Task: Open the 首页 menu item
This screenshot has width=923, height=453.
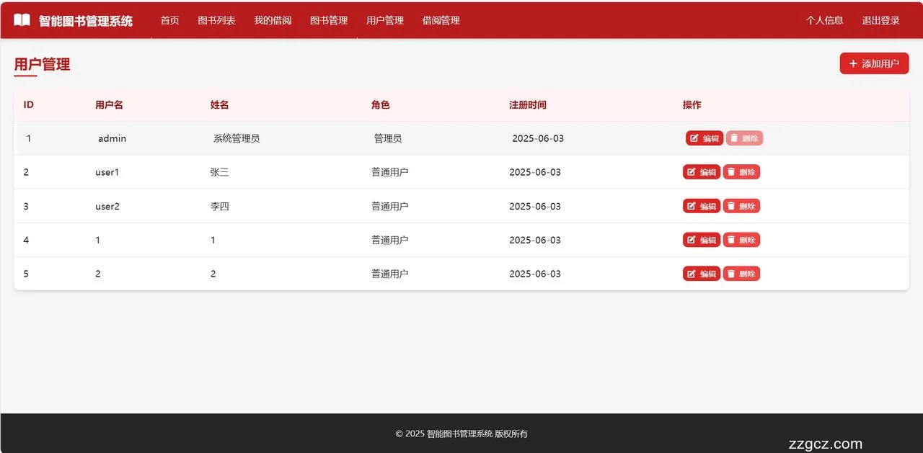Action: [169, 20]
